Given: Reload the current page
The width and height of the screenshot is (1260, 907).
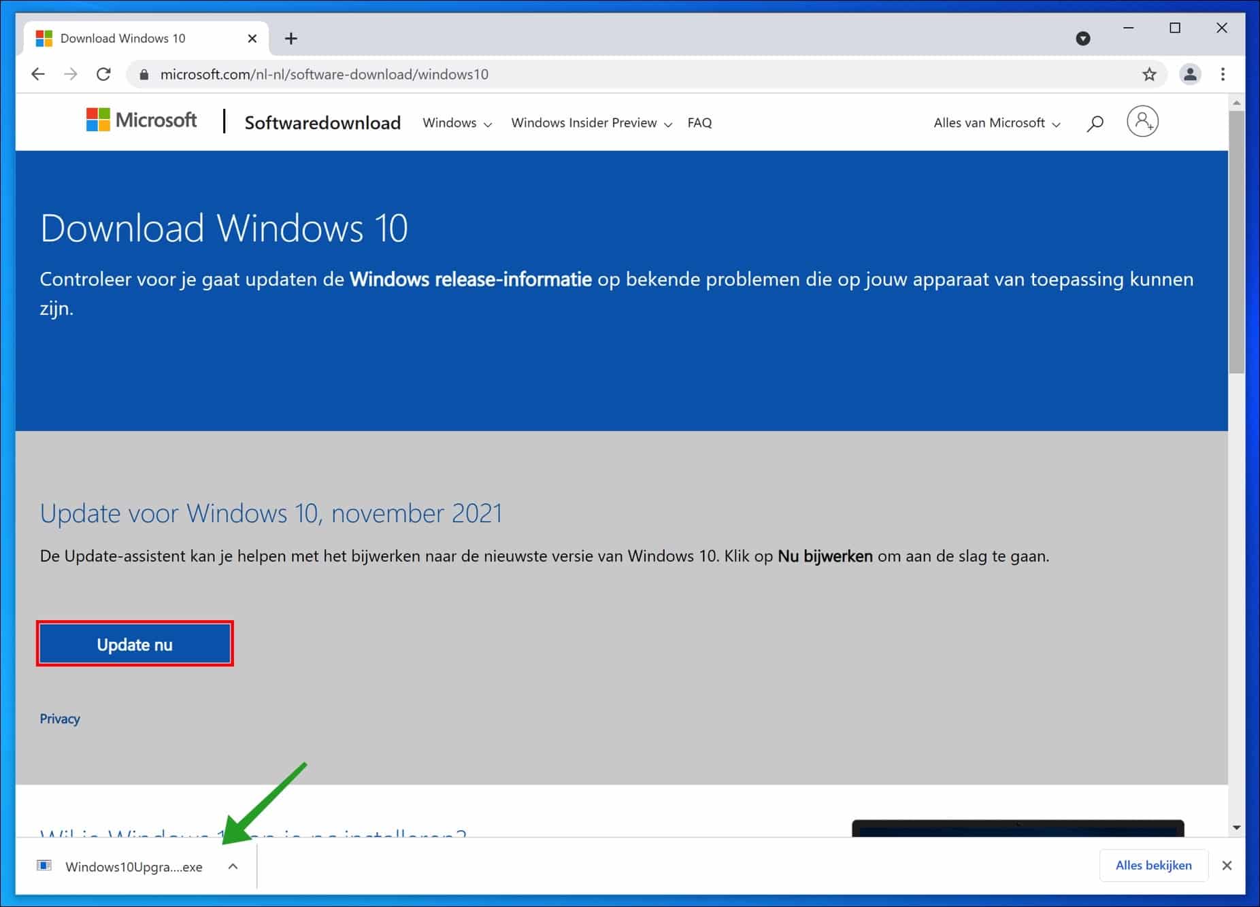Looking at the screenshot, I should [103, 73].
